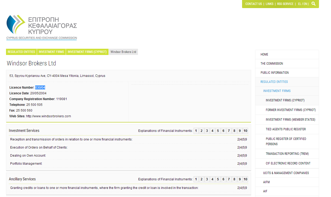This screenshot has height=197, width=331.
Task: Click Execution of Orders on Behalf of Clients row
Action: pyautogui.click(x=129, y=147)
